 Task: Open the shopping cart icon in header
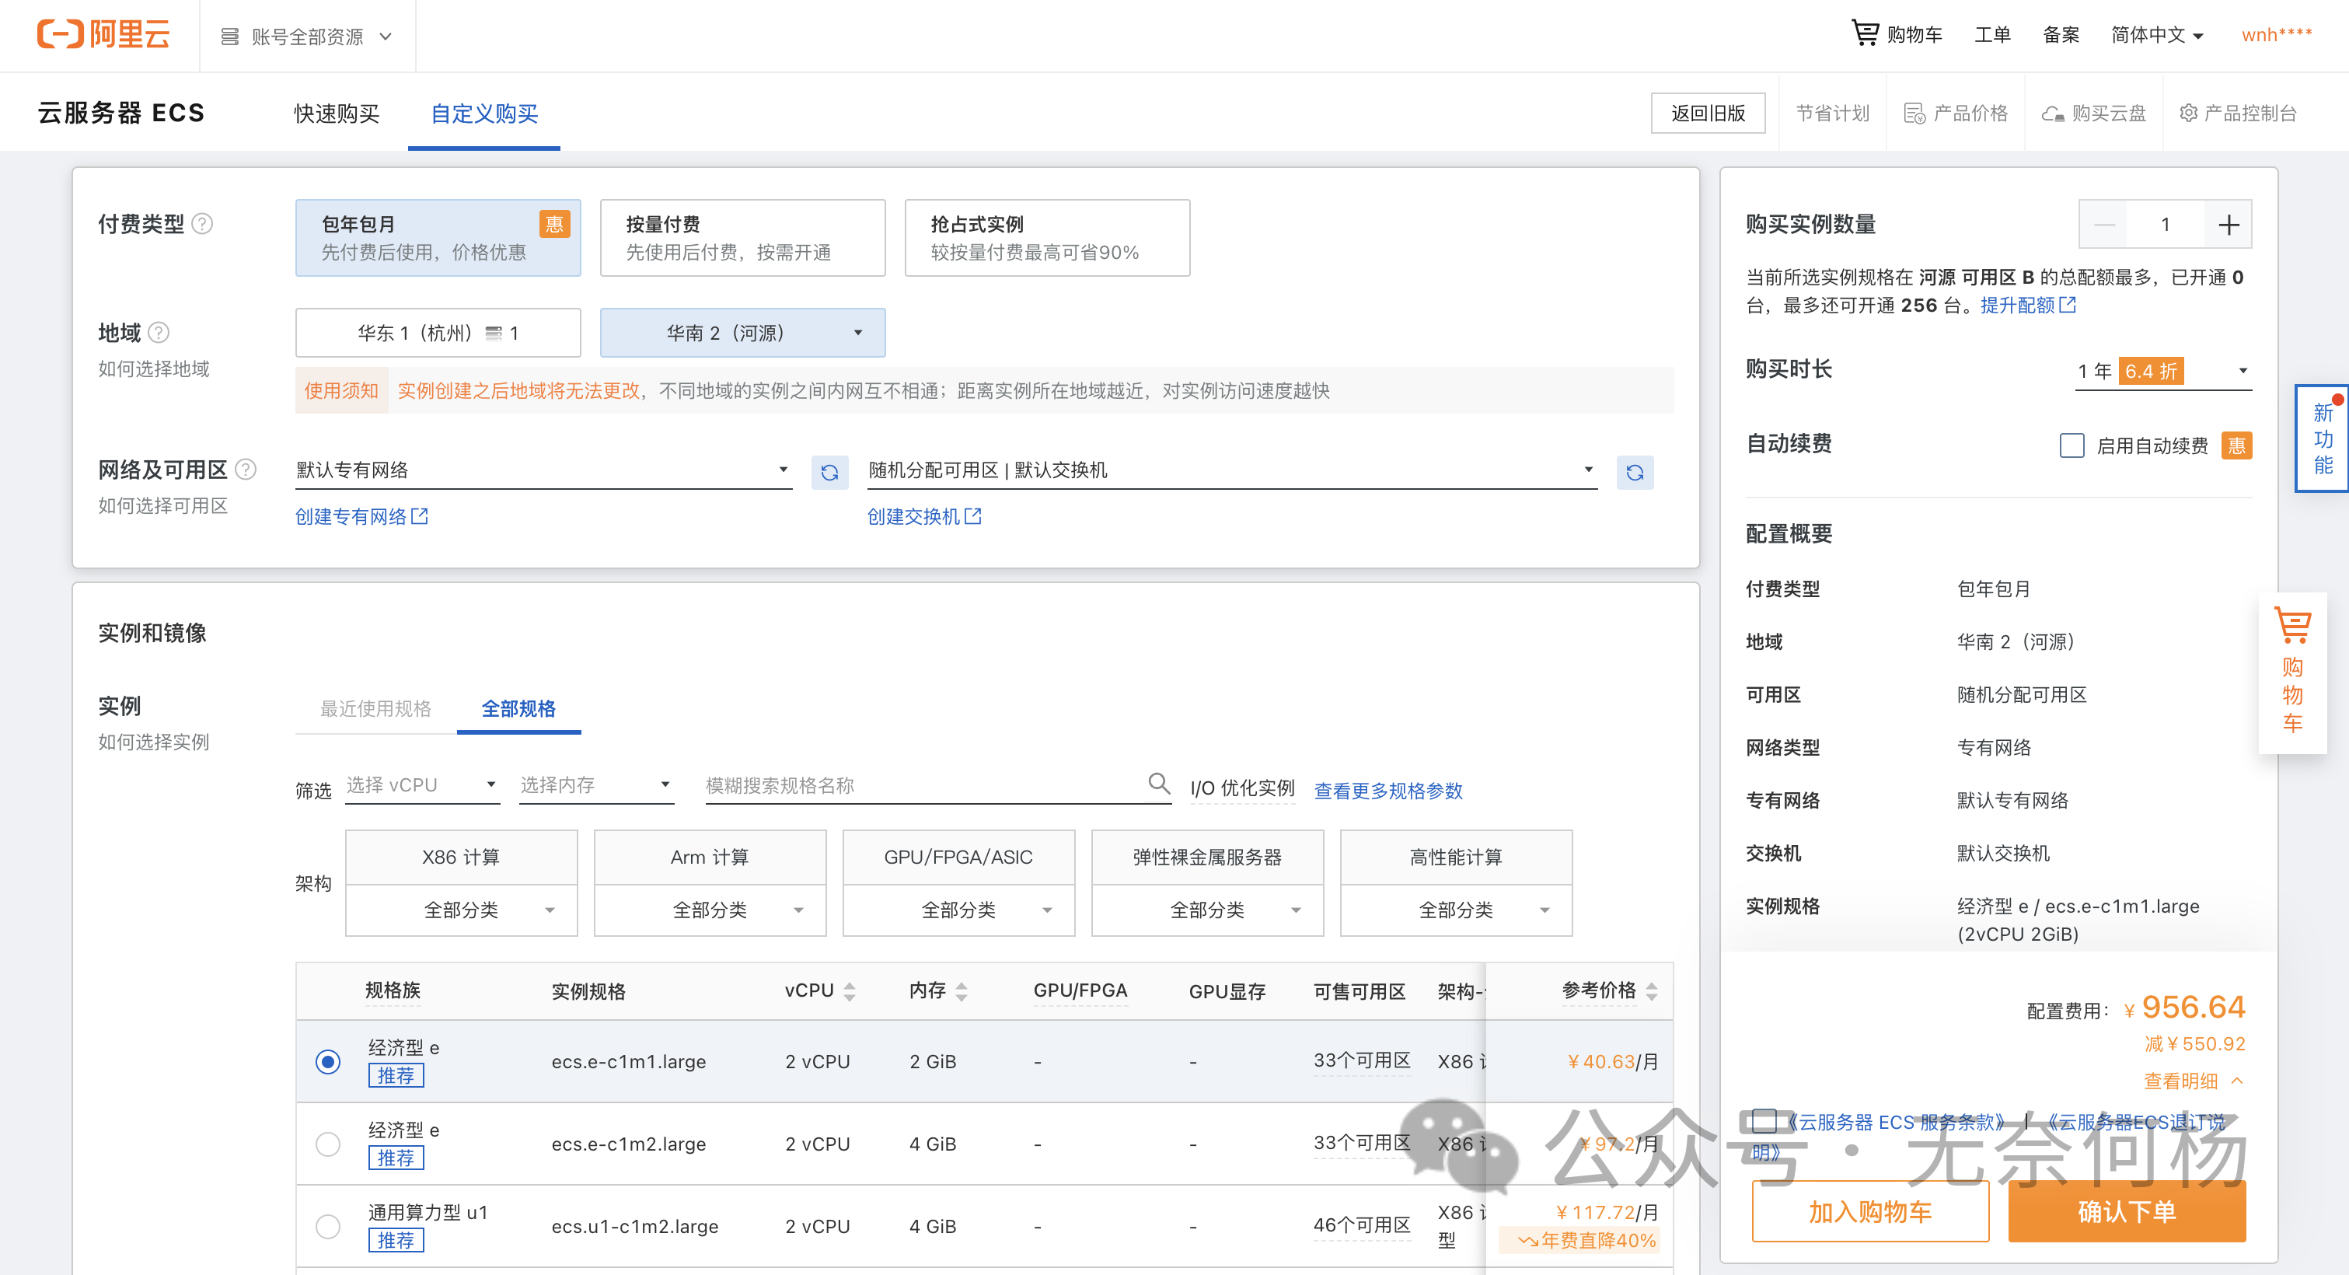point(1865,33)
